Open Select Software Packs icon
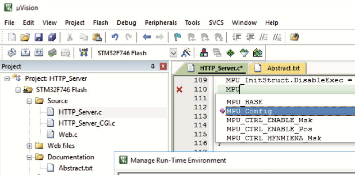This screenshot has width=355, height=175. coord(244,53)
